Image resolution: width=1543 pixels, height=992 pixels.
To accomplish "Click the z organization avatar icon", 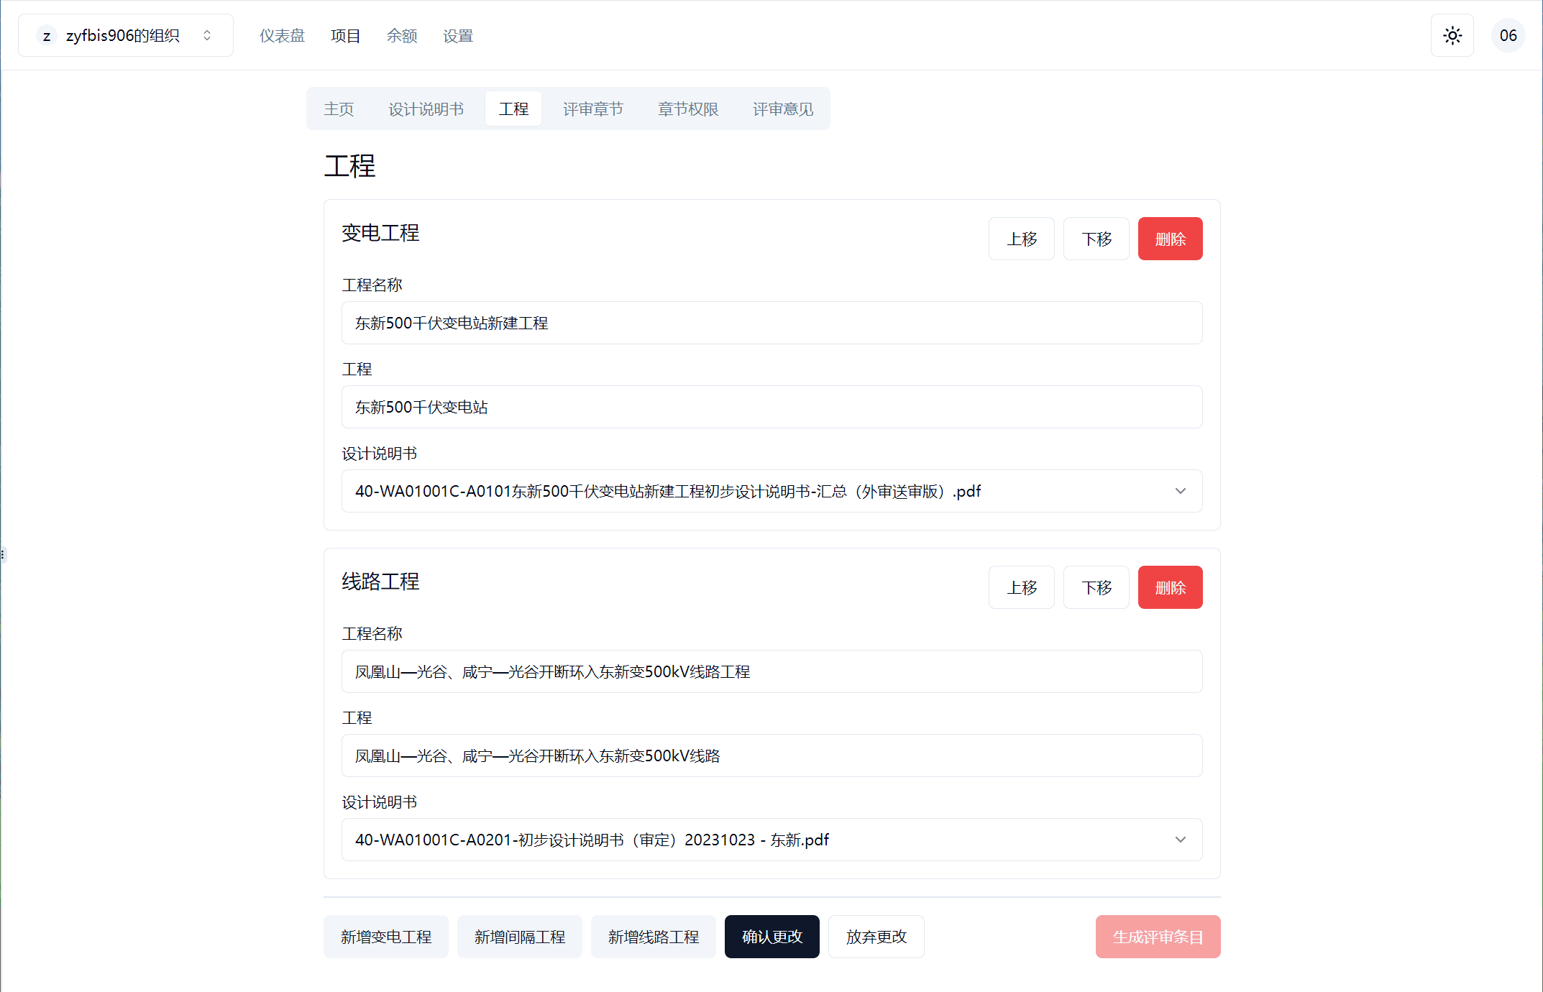I will (x=47, y=35).
